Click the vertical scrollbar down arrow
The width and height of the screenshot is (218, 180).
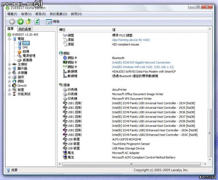(x=210, y=160)
